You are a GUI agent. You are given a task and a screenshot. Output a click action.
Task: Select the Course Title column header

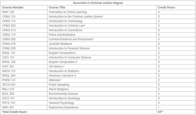tap(57, 8)
